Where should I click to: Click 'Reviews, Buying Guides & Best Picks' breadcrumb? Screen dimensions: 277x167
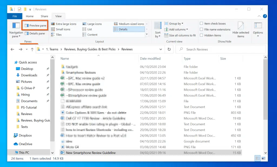tap(90, 49)
